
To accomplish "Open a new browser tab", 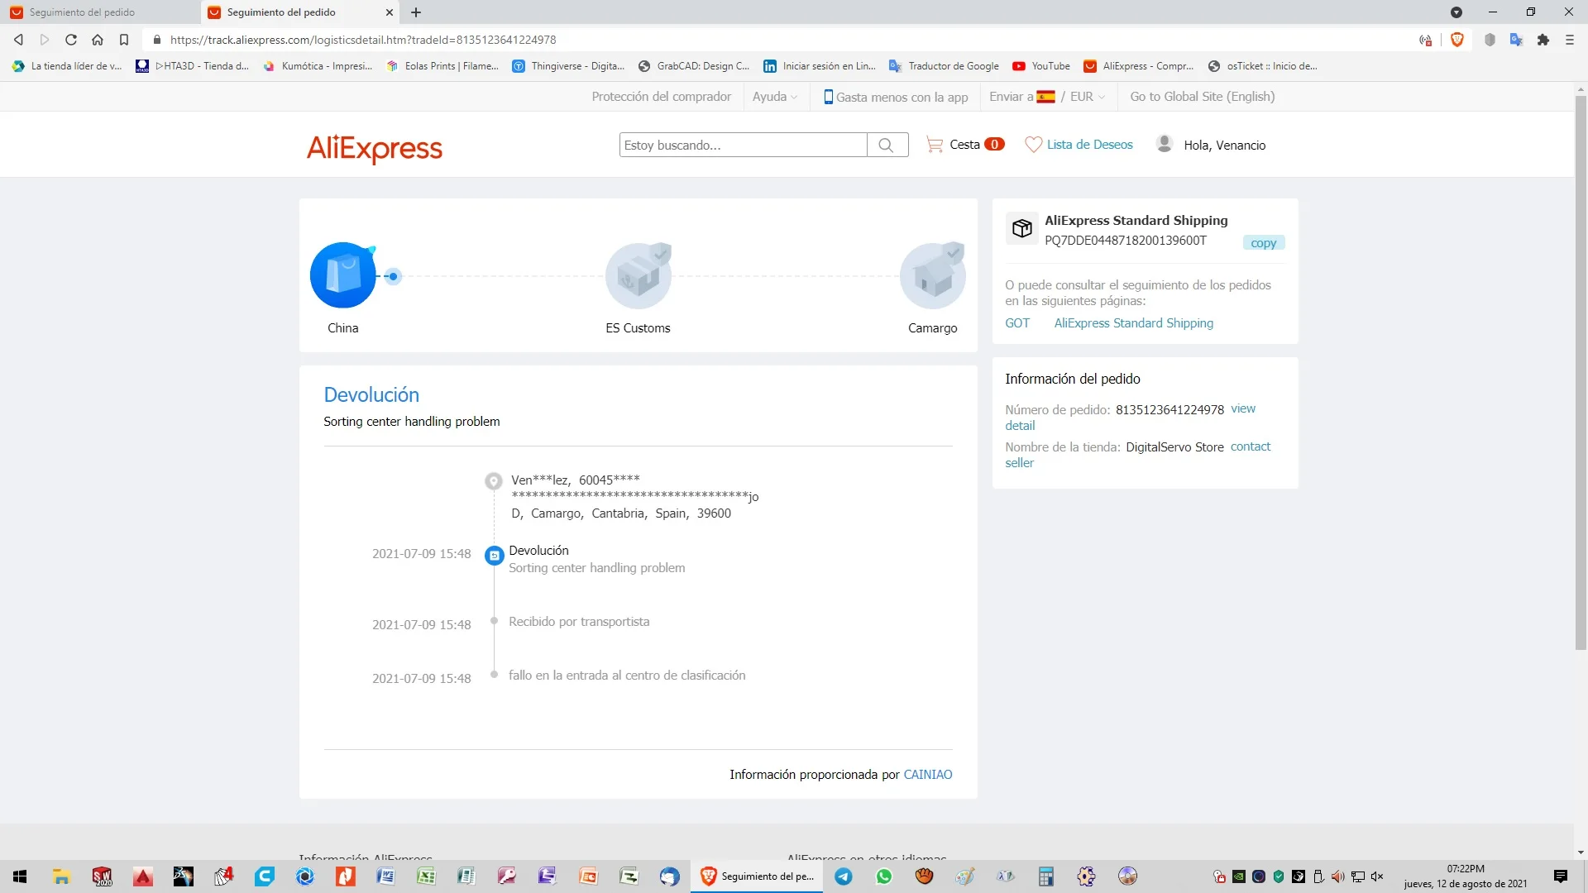I will (x=416, y=12).
